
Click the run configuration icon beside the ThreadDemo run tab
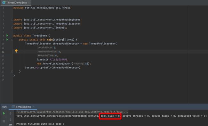point(13,106)
